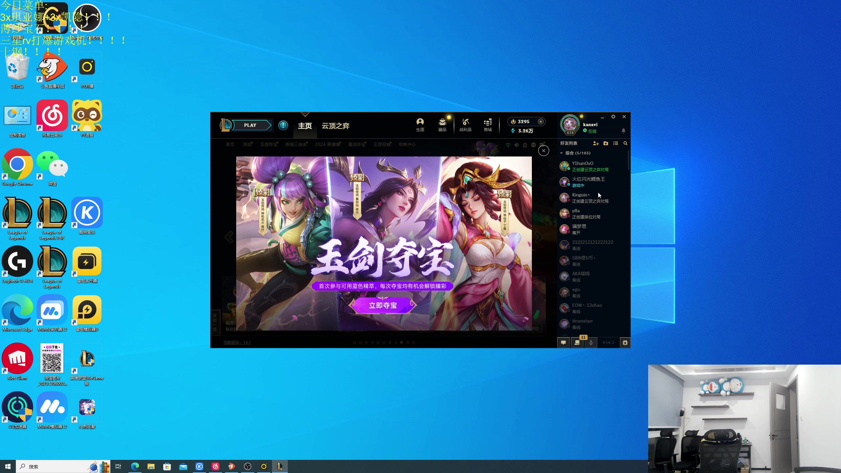Viewport: 841px width, 473px height.
Task: Click the friends list scrollbar
Action: tap(628, 160)
